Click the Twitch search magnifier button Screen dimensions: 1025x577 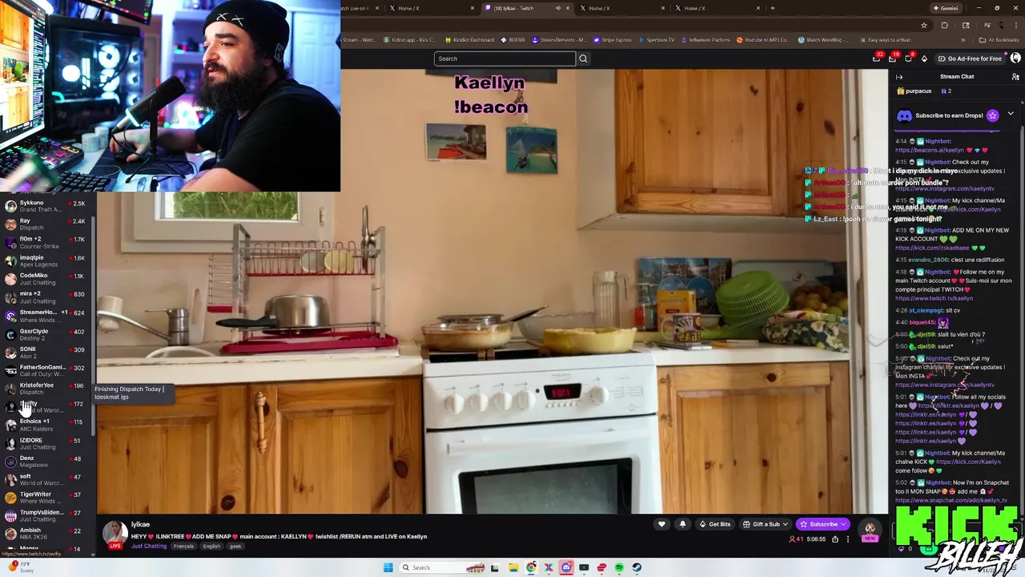coord(583,59)
